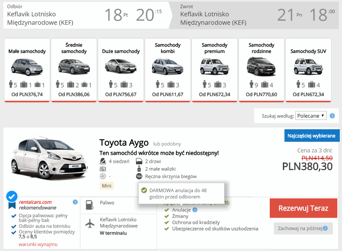Click the gearbox icon for manual transmission
Image resolution: width=342 pixels, height=251 pixels.
[139, 176]
